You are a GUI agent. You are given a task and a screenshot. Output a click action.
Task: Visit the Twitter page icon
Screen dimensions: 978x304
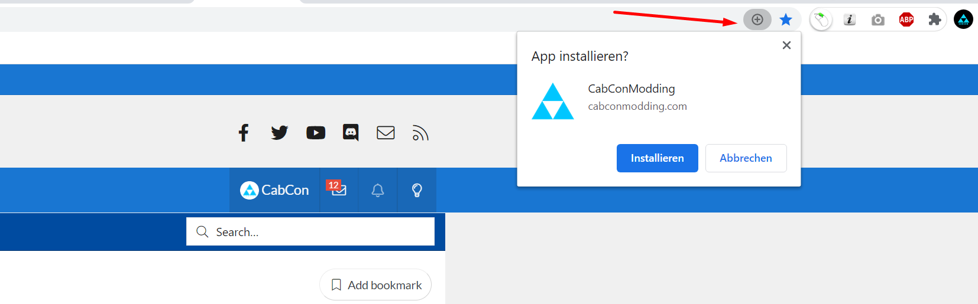279,133
